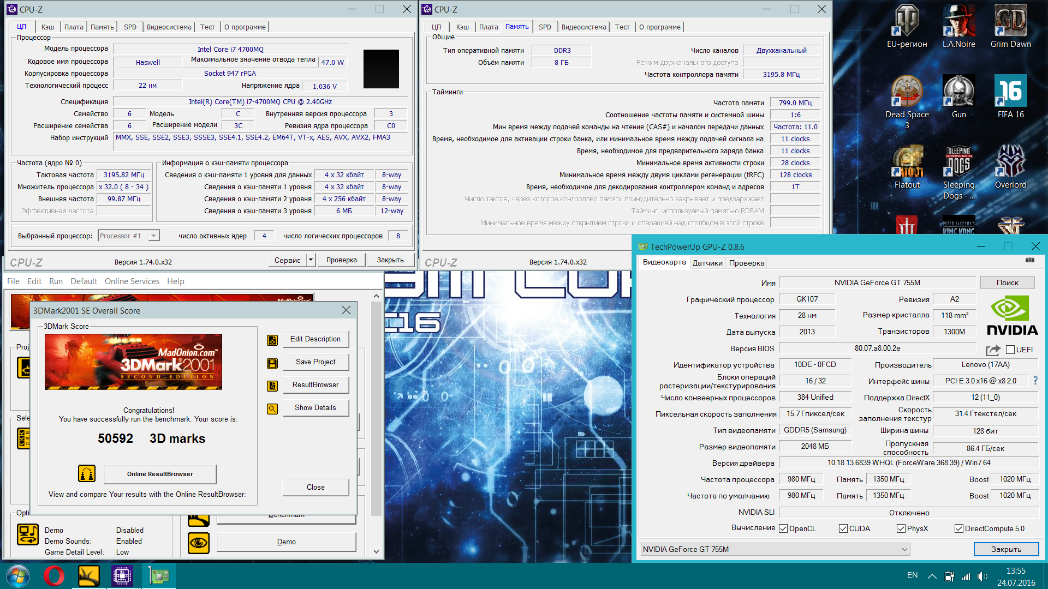Open Сервис dropdown arrow in CPU-Z
This screenshot has height=589, width=1048.
(x=311, y=260)
